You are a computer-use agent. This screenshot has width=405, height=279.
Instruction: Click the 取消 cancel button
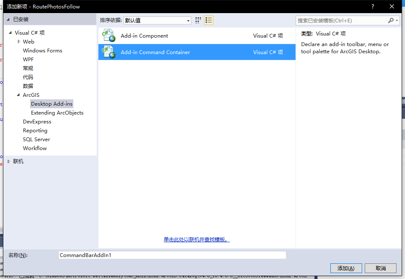(380, 268)
